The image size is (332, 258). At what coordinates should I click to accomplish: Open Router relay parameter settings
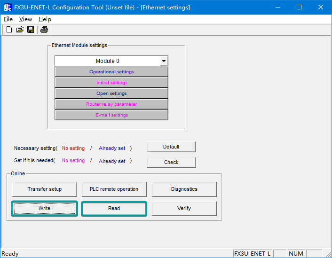111,104
